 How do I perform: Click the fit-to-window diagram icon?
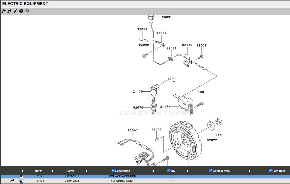click(x=21, y=11)
